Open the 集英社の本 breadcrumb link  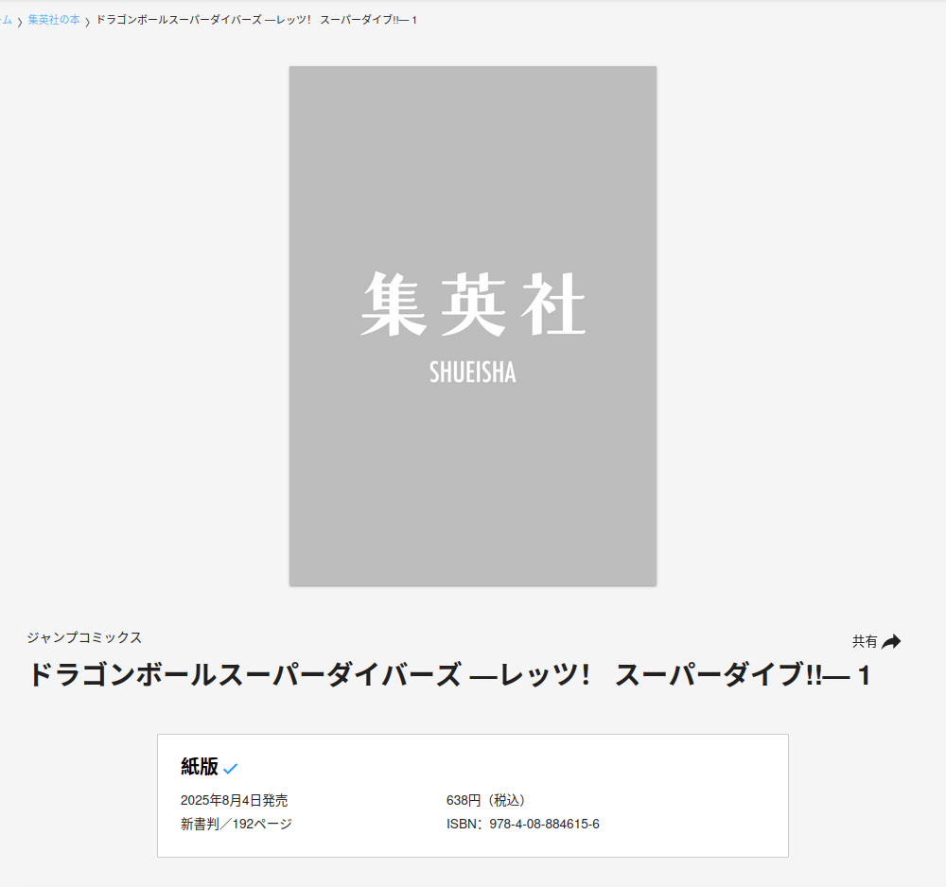point(54,20)
